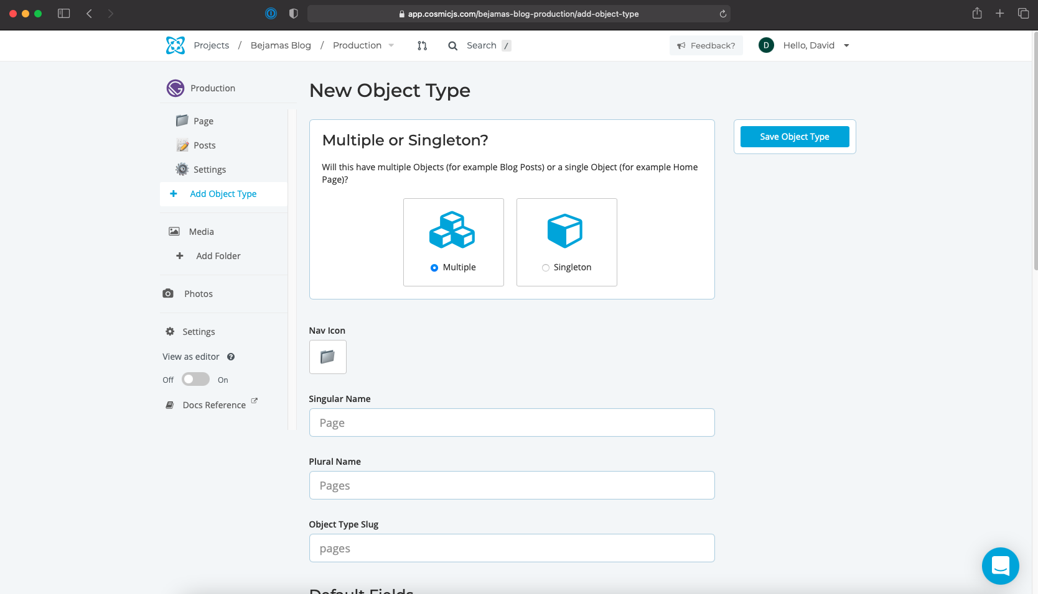1038x594 pixels.
Task: Turn on the View as editor switch
Action: pyautogui.click(x=195, y=380)
